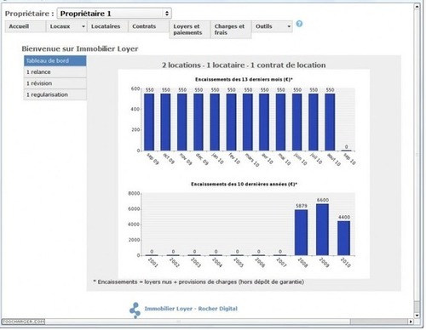Click the horizontal scrollbar right arrow
The width and height of the screenshot is (426, 330).
click(x=411, y=321)
